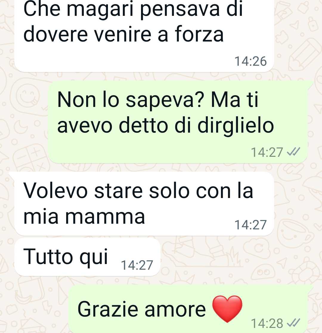Tap the read-receipt checkmarks at 14:28
This screenshot has width=322, height=333.
click(293, 323)
